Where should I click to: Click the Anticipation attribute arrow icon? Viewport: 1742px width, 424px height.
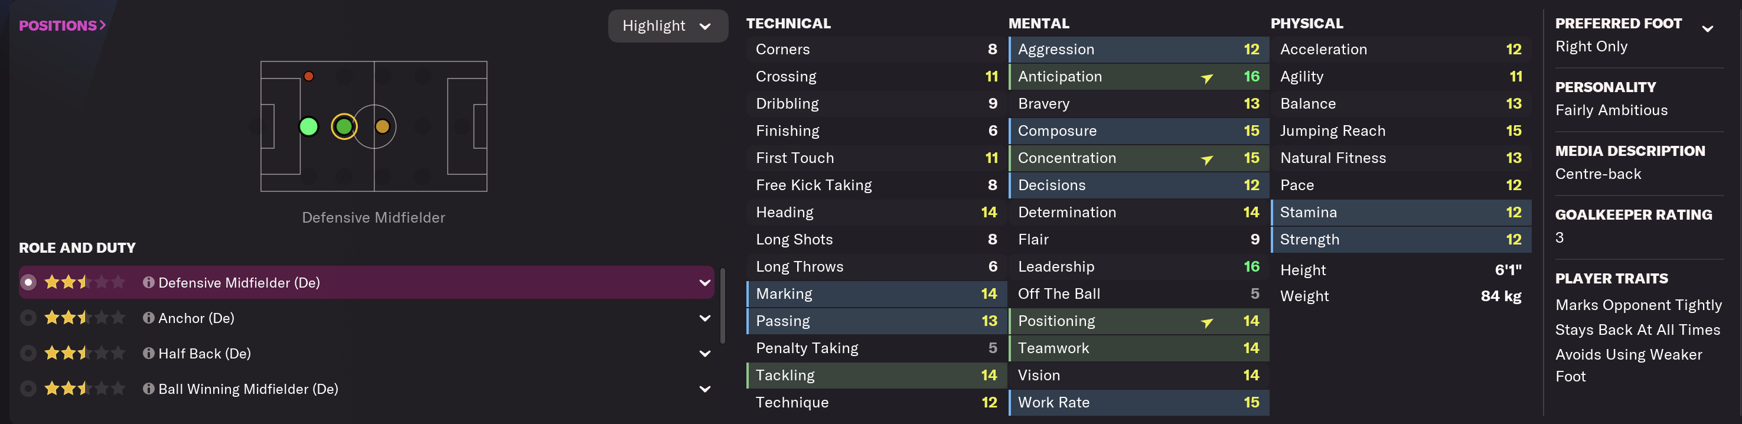pyautogui.click(x=1206, y=78)
